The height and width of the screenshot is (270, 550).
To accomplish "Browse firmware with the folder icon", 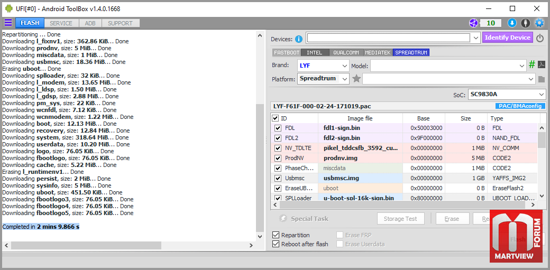I will [542, 79].
